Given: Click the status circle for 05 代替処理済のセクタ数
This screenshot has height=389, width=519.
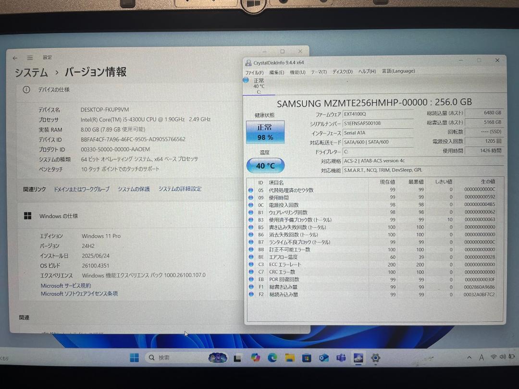Looking at the screenshot, I should [251, 190].
